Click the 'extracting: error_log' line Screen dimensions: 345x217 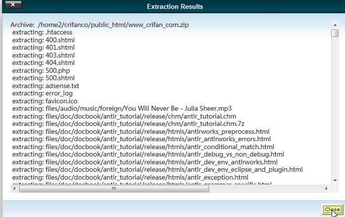(x=42, y=93)
